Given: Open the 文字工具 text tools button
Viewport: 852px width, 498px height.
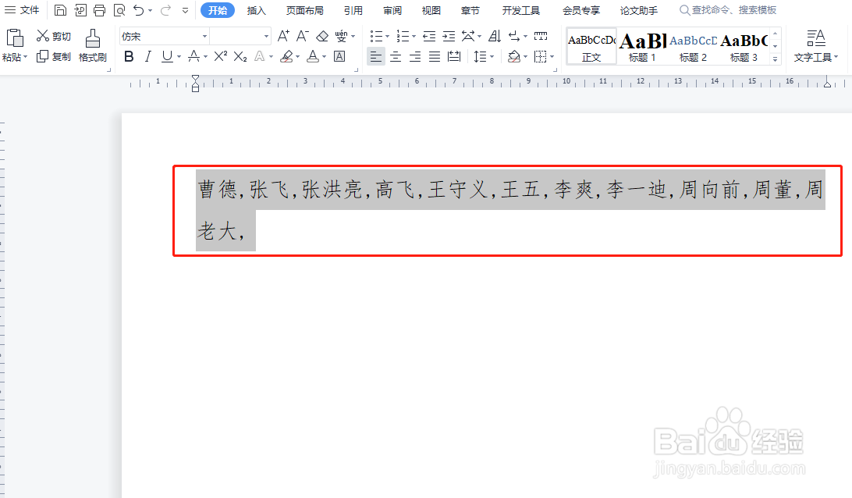Looking at the screenshot, I should tap(815, 46).
